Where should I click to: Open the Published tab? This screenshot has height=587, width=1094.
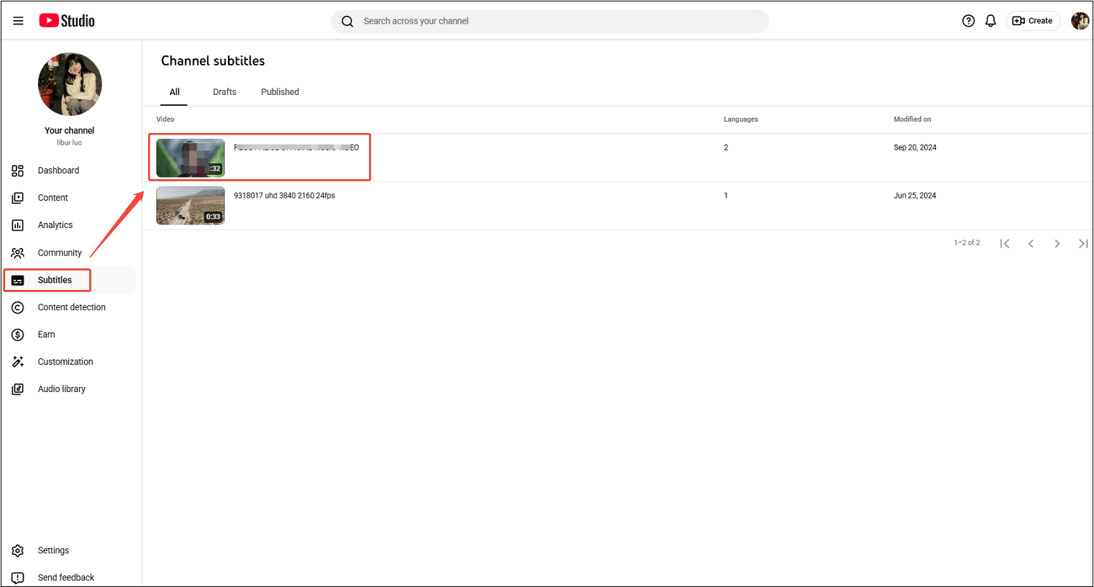[280, 91]
